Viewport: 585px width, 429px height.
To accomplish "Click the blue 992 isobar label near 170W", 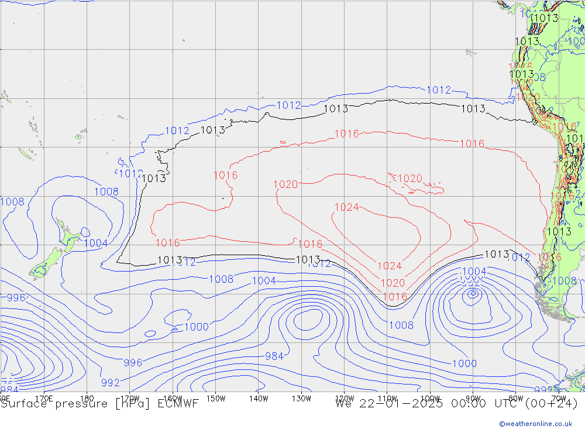I will [x=110, y=383].
